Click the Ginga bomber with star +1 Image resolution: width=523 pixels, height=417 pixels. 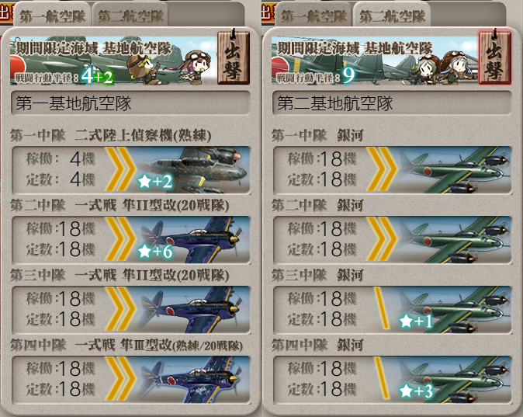click(x=455, y=310)
